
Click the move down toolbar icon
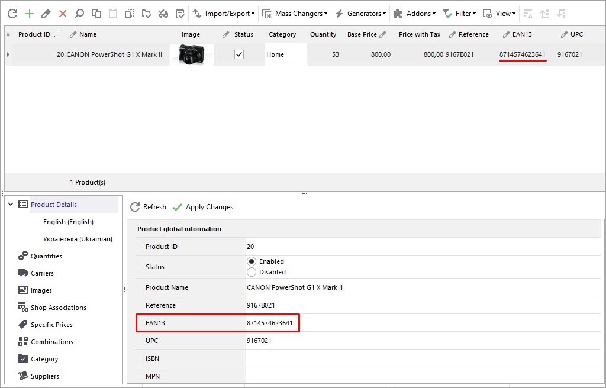click(561, 14)
